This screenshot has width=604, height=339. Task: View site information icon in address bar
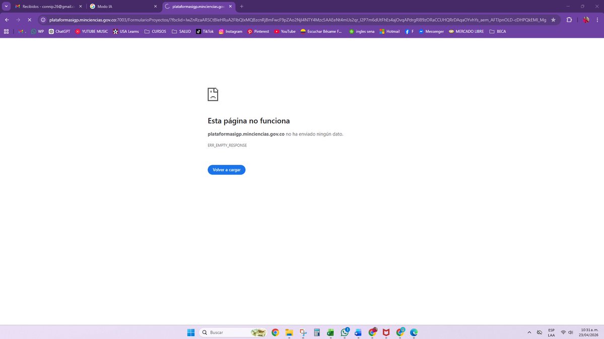(43, 20)
